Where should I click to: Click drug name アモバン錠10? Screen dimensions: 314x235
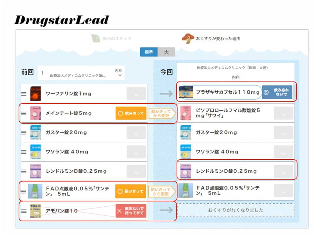62,211
